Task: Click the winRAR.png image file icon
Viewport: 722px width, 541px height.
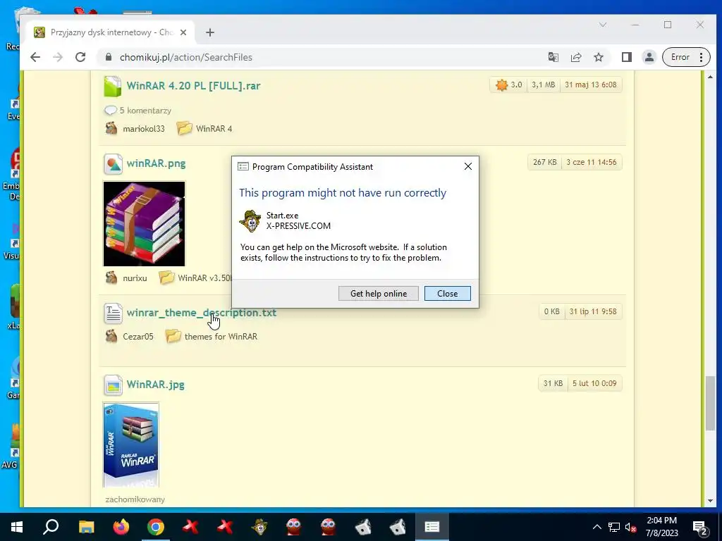Action: tap(113, 163)
